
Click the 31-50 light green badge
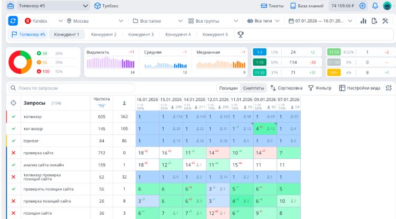click(334, 52)
